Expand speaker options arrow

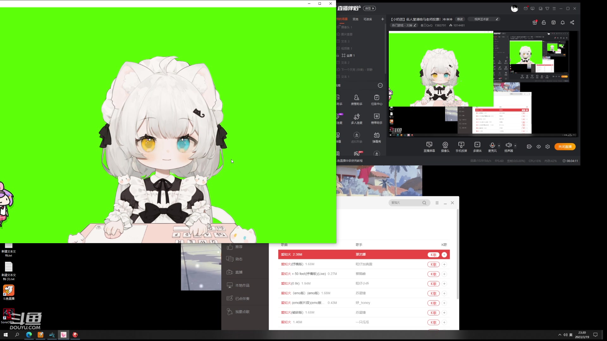[x=515, y=146]
